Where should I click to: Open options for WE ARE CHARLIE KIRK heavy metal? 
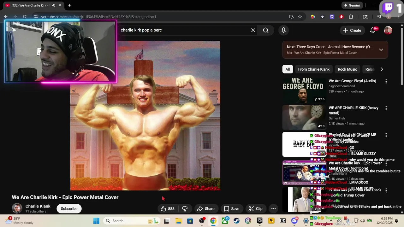[x=386, y=108]
